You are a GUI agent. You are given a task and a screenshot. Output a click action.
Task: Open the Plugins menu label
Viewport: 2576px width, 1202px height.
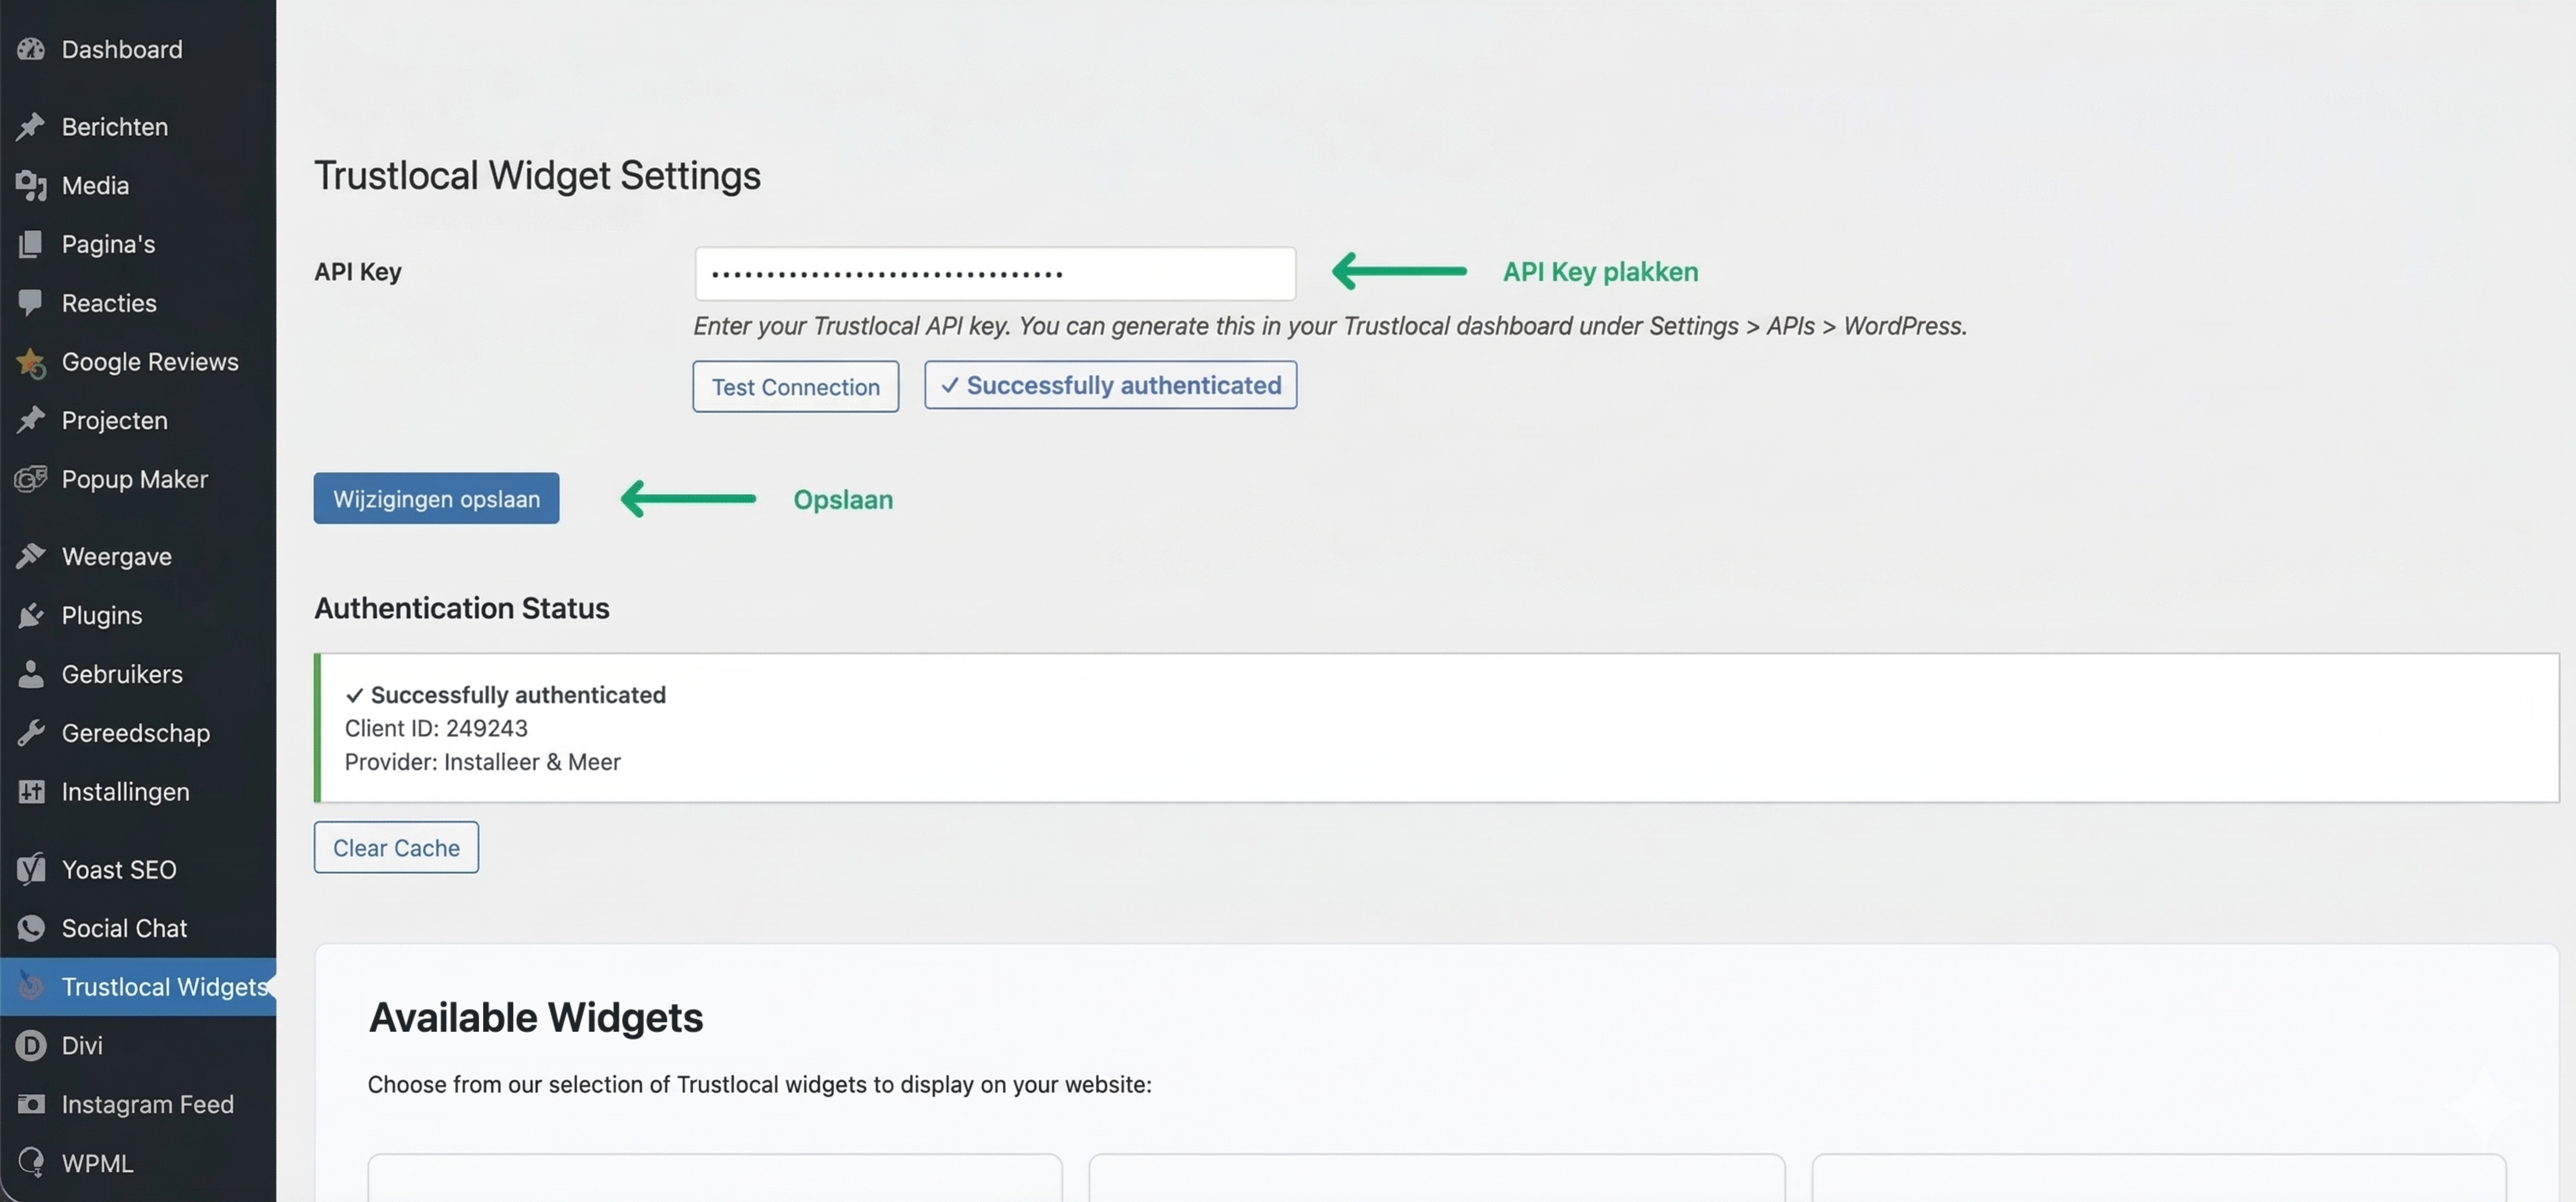[102, 615]
